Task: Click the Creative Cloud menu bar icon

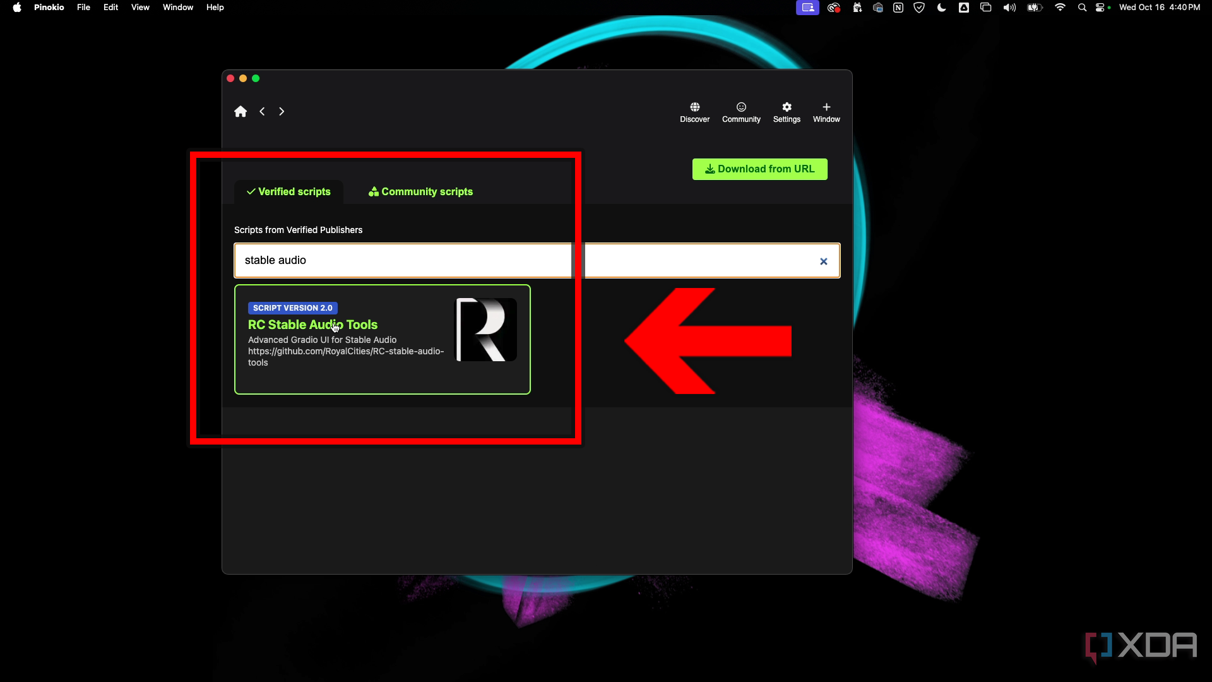Action: (834, 8)
